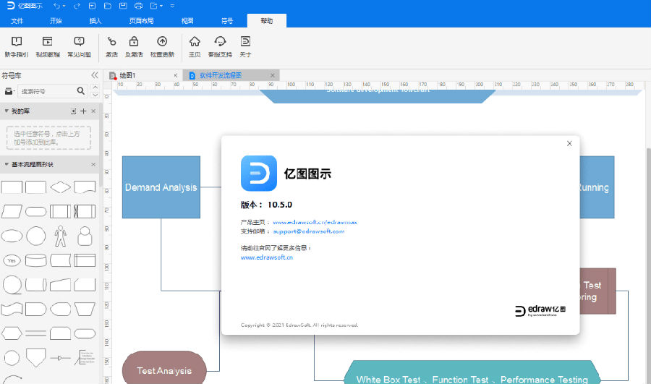Click the export/share icon in title bar
This screenshot has height=384, width=651.
click(x=154, y=6)
